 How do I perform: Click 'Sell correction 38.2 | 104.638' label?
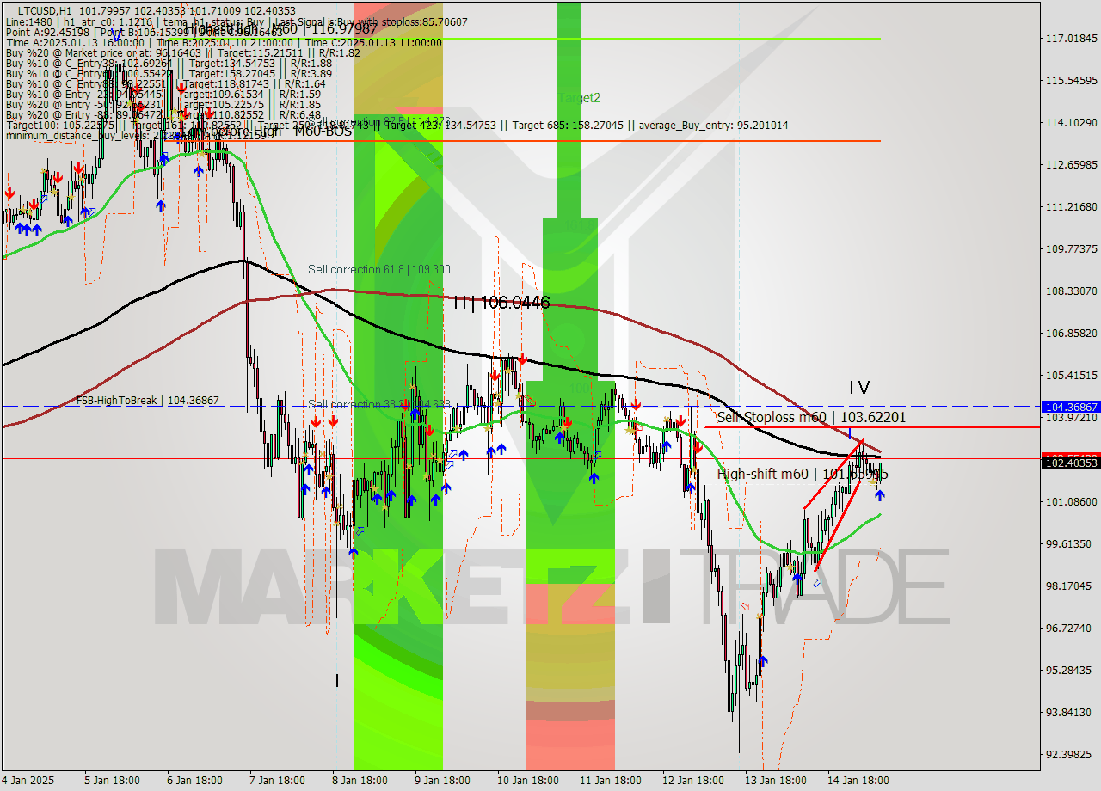tap(379, 404)
